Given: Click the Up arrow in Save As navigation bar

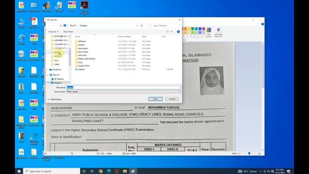Looking at the screenshot, I should coord(61,26).
